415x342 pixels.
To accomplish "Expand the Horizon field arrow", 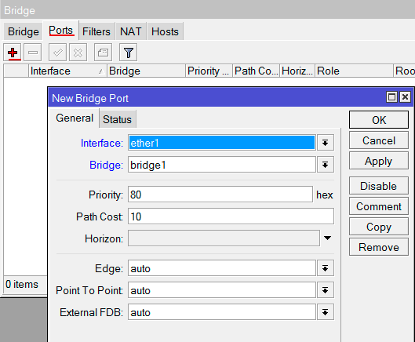I will [327, 238].
